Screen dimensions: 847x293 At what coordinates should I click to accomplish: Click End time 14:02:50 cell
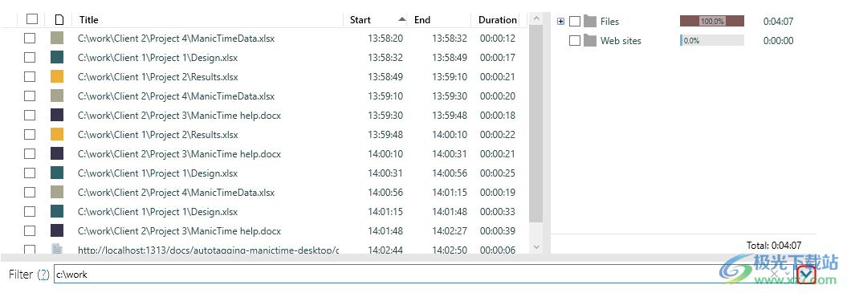pyautogui.click(x=450, y=250)
